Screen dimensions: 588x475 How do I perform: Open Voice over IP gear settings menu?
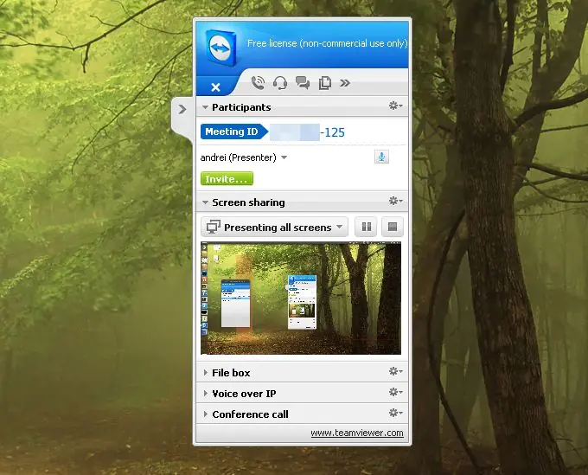(395, 392)
